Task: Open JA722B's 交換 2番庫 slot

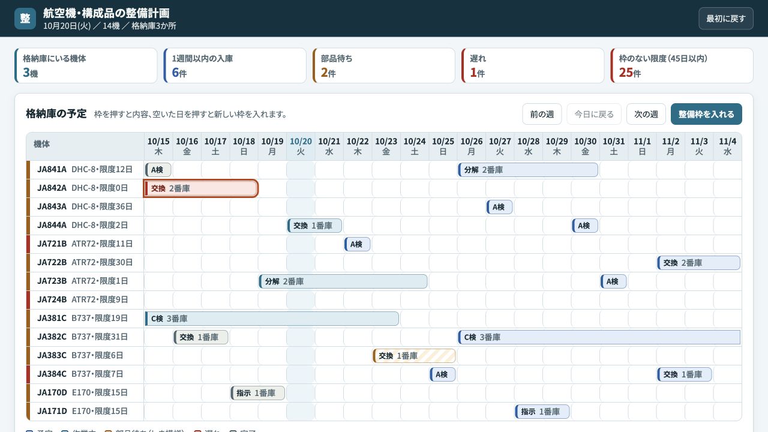Action: (699, 263)
